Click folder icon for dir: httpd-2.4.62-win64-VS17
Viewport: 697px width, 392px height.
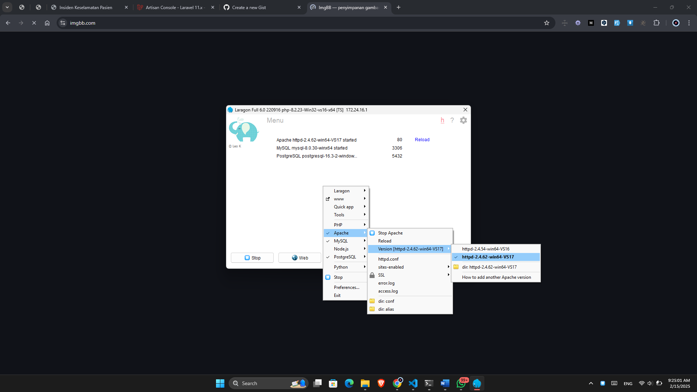pos(456,267)
